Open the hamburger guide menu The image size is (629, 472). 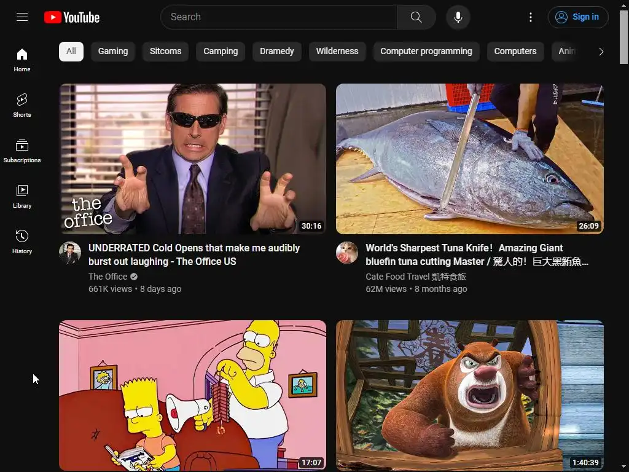pyautogui.click(x=22, y=17)
